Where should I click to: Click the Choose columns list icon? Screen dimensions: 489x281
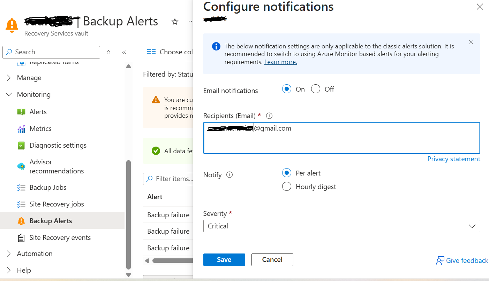point(151,52)
